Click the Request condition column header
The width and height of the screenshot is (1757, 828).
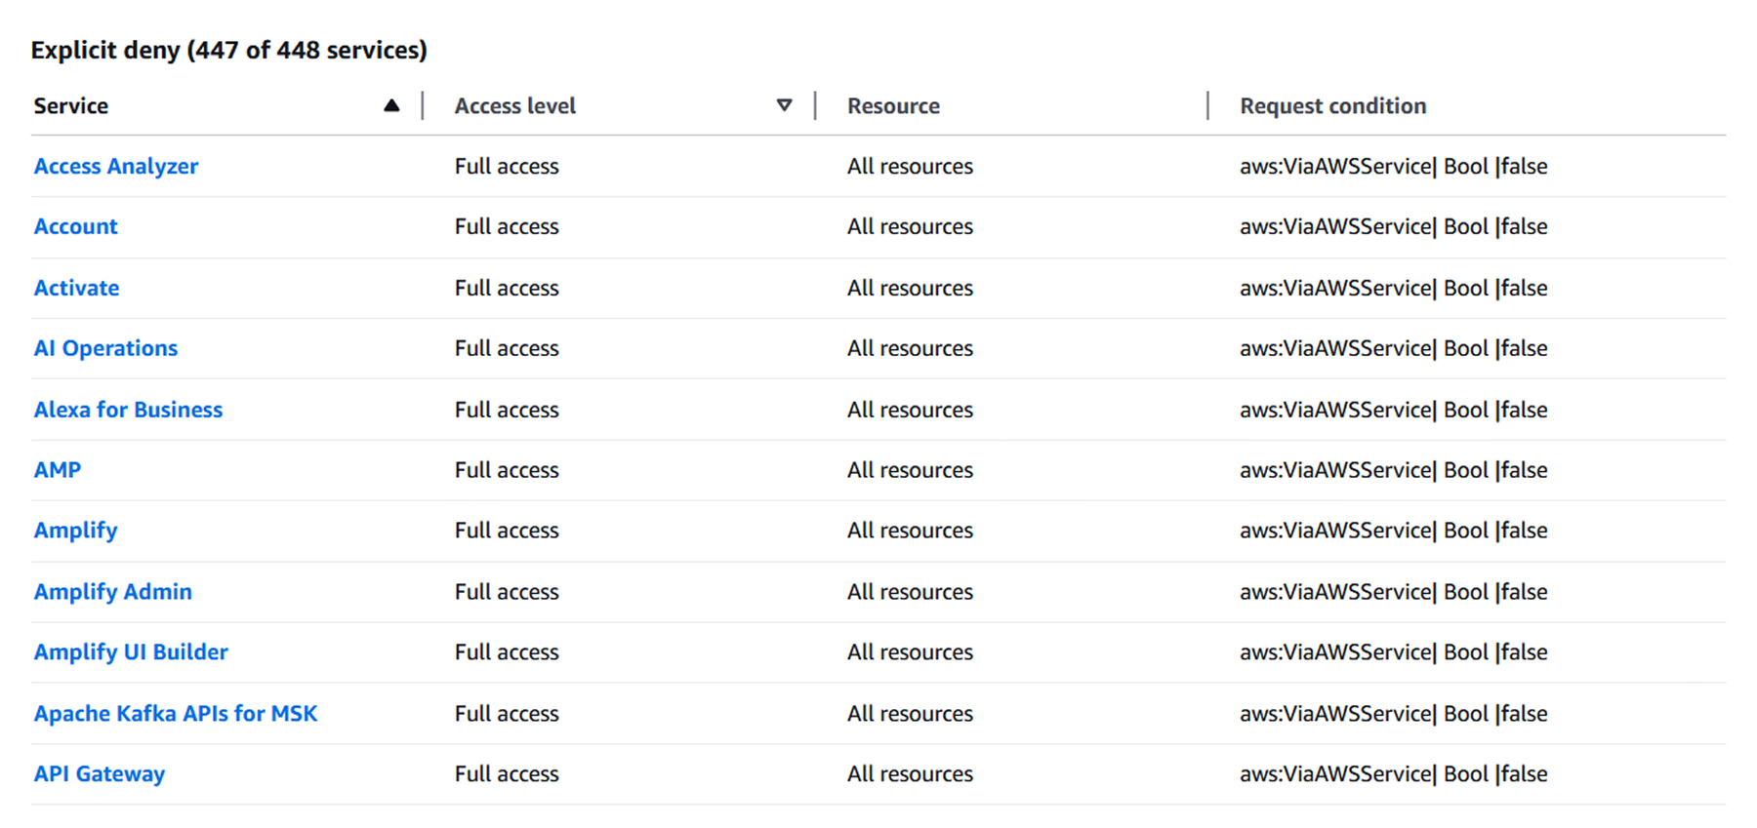click(1333, 105)
